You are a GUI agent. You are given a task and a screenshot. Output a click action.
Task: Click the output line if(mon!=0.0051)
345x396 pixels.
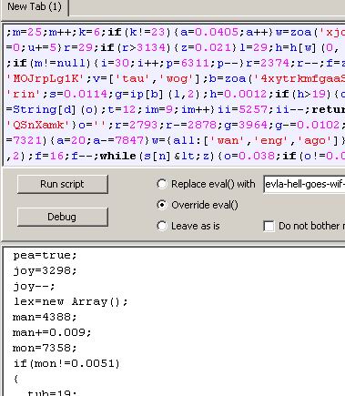pyautogui.click(x=66, y=364)
